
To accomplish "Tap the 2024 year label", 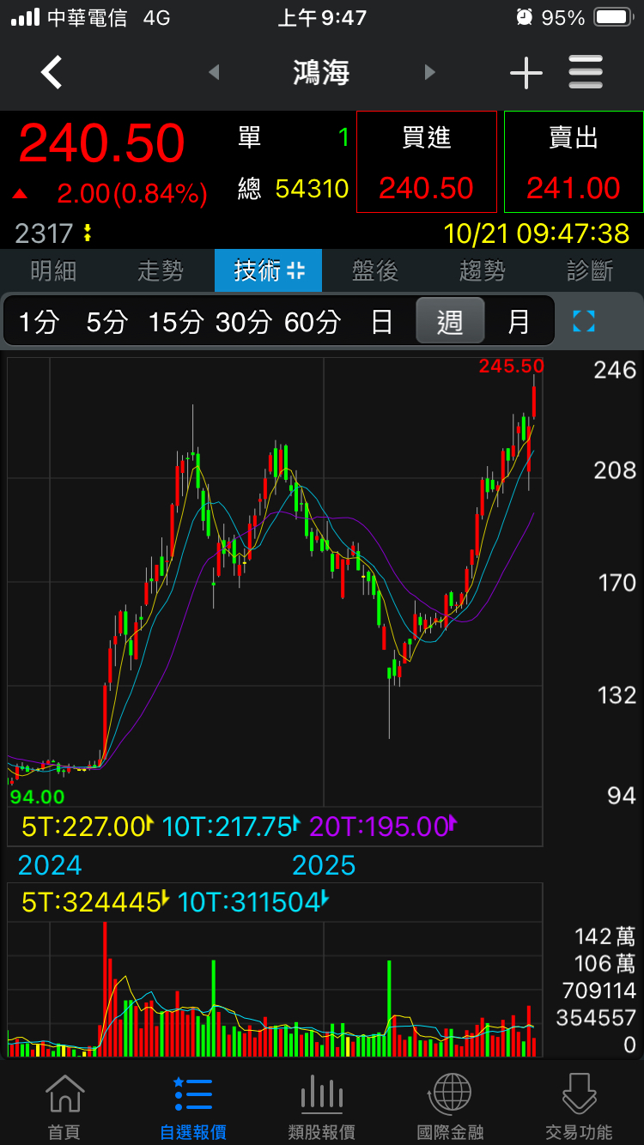I will click(50, 865).
